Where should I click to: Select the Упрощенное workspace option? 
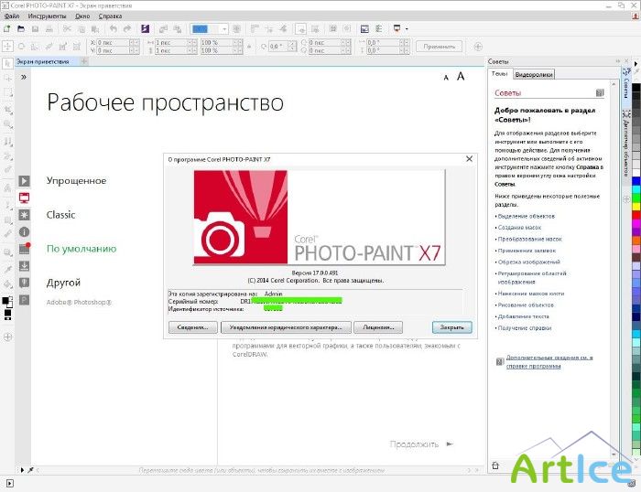(77, 181)
